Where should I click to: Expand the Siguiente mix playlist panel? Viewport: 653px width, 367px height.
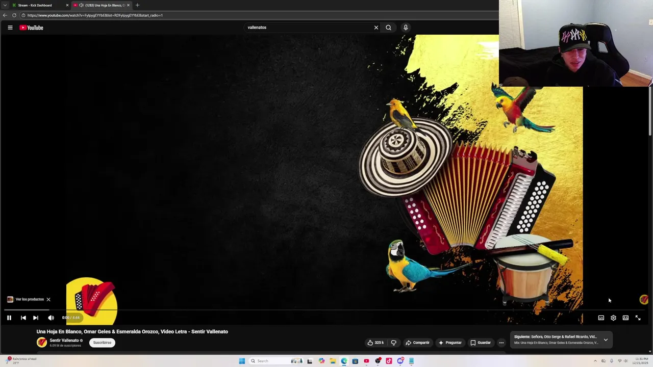point(606,339)
